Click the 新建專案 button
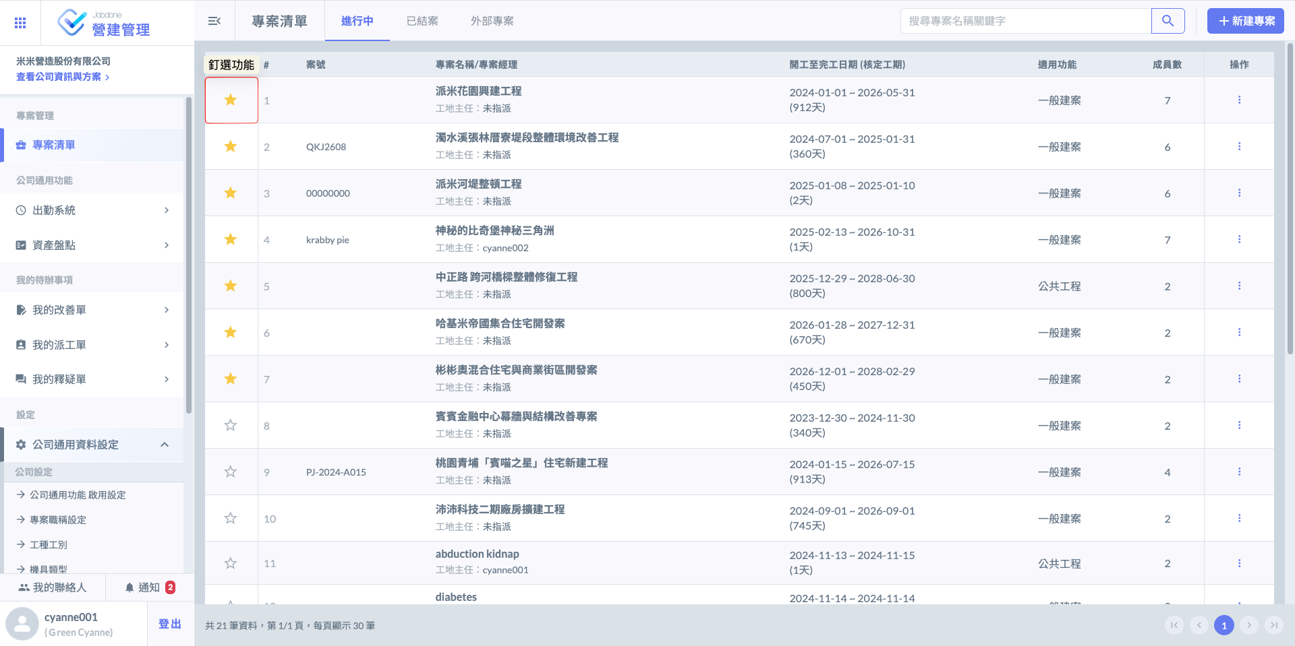 click(1245, 21)
